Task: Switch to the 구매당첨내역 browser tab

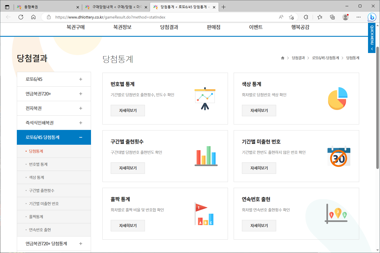Action: tap(114, 7)
